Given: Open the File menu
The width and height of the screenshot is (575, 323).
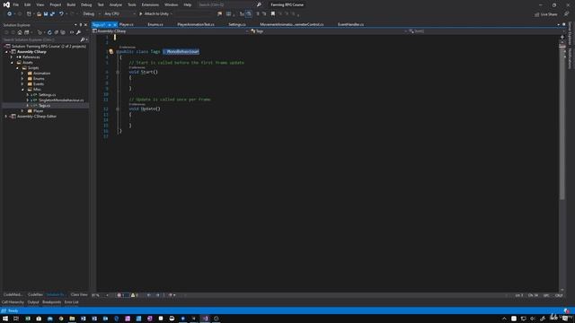Looking at the screenshot, I should pos(16,4).
